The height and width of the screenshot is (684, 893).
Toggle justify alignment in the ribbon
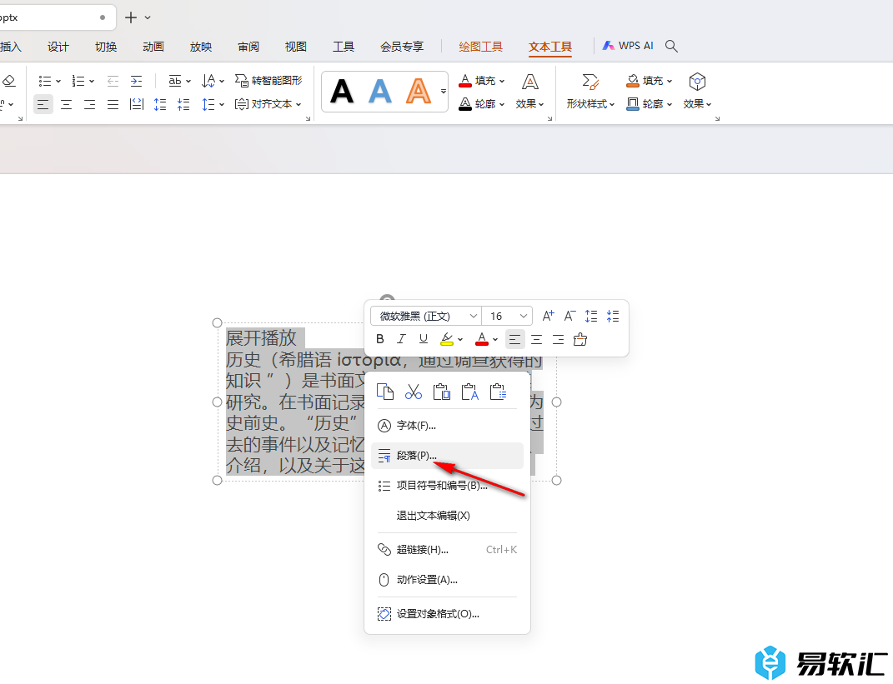tap(113, 104)
